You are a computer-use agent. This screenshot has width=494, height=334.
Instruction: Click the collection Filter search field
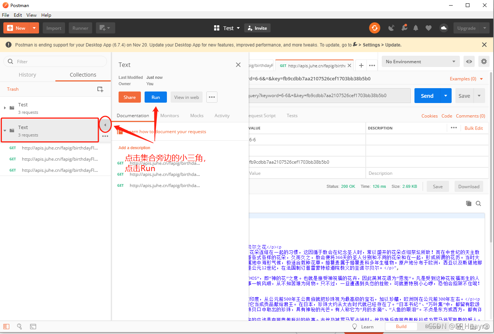pyautogui.click(x=56, y=62)
